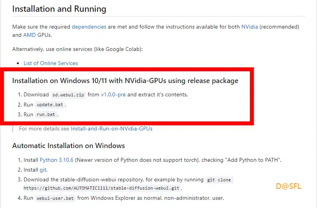Open the AMD GPUs link
Image resolution: width=317 pixels, height=208 pixels.
coord(29,35)
